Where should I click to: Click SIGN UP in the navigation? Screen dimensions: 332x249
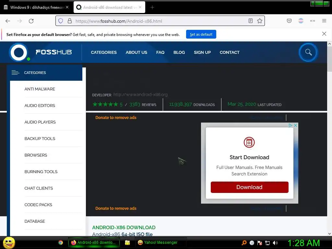pos(202,52)
